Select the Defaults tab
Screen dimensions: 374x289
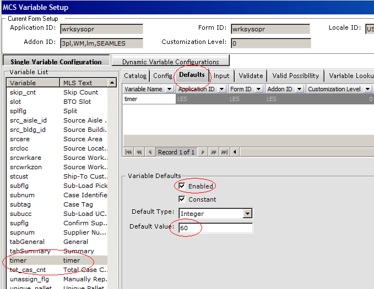point(192,75)
